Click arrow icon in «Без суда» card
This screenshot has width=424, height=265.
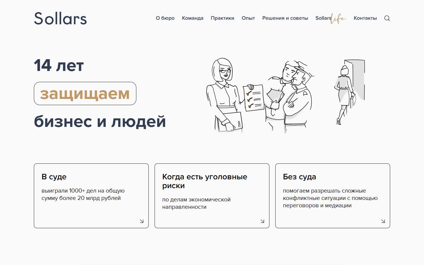pos(383,221)
